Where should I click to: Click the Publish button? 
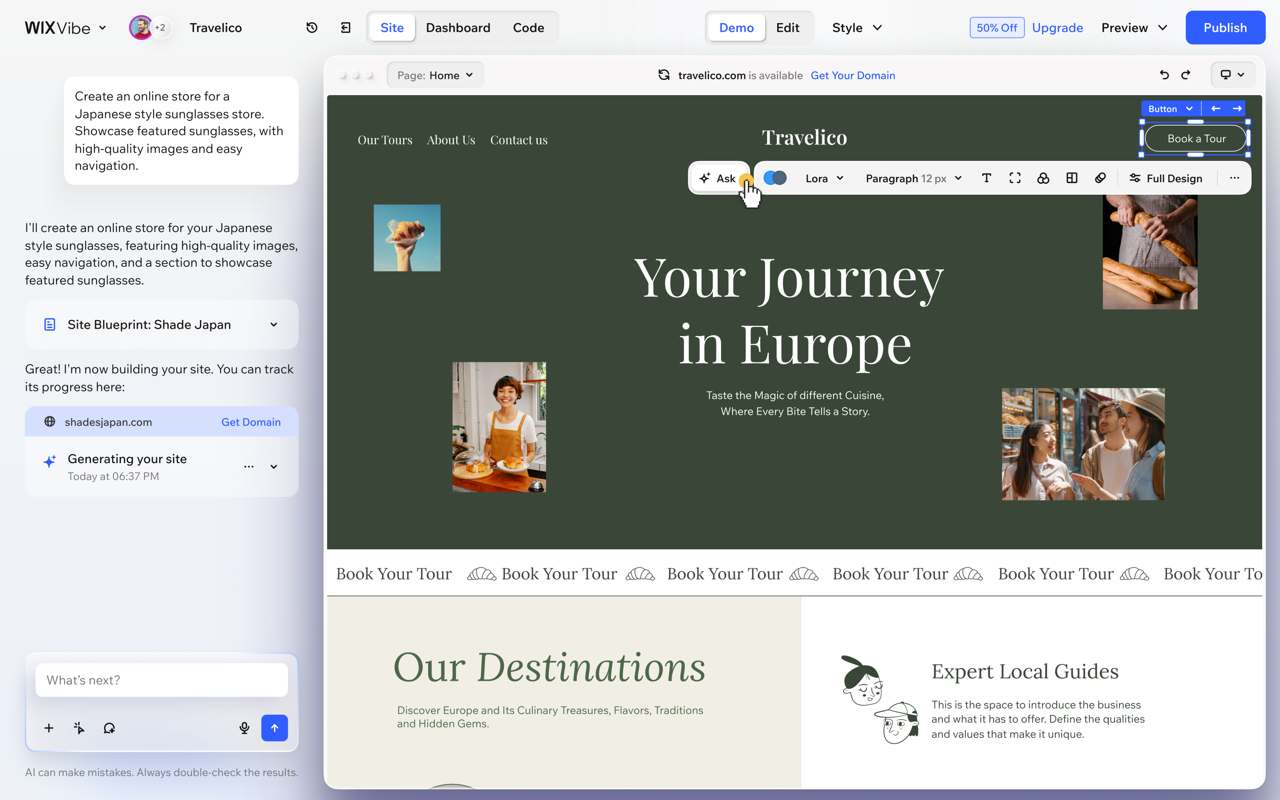tap(1225, 27)
